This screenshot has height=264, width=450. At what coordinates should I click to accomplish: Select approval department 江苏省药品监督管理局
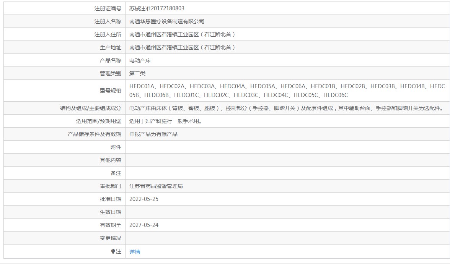(x=156, y=186)
